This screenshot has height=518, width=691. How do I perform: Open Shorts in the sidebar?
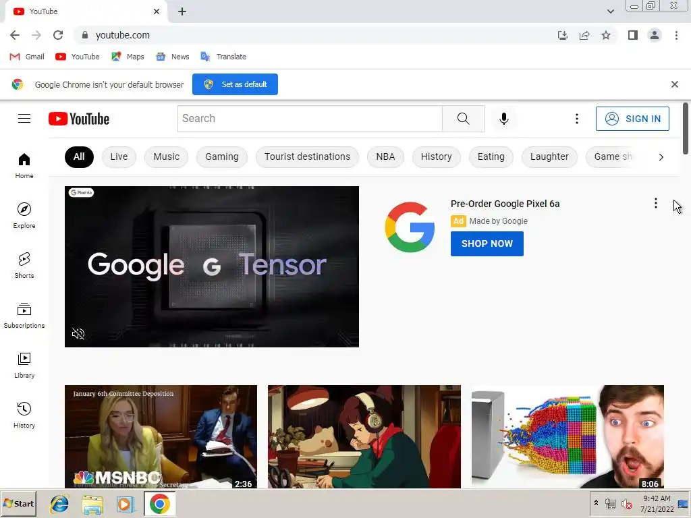24,265
